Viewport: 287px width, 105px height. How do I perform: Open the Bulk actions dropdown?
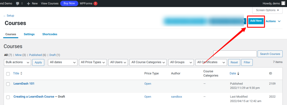(17, 62)
